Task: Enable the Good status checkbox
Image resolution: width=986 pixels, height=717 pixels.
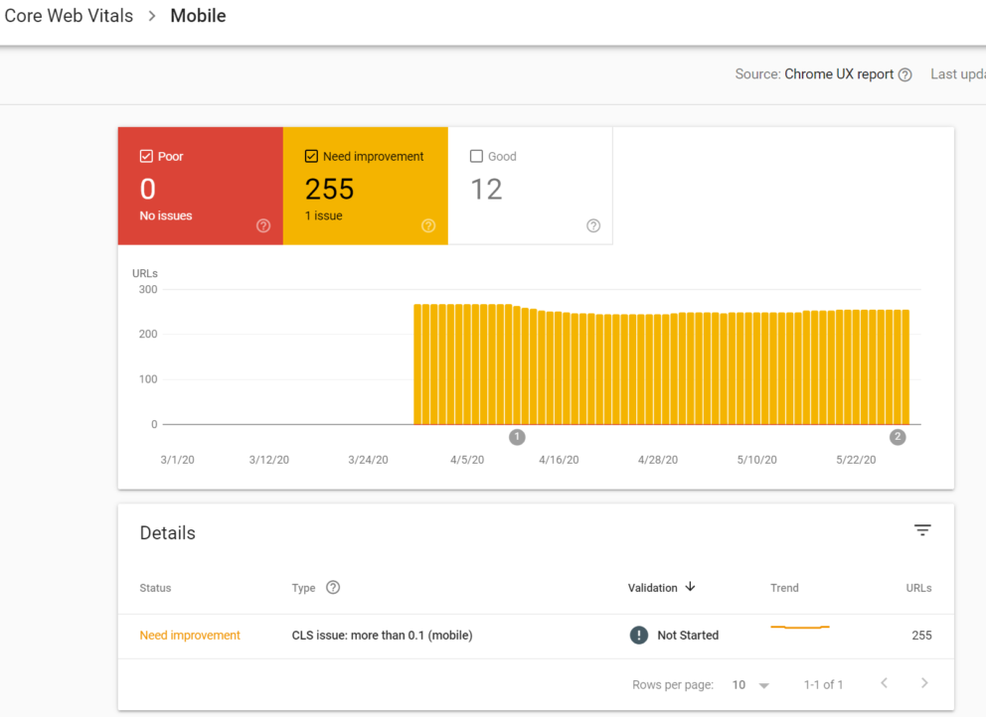Action: [476, 156]
